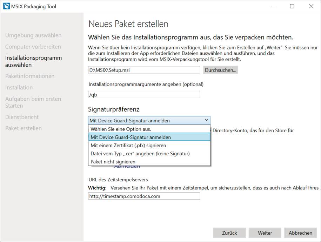Screen dimensions: 321x242
Task: Go to the Installation sidebar step
Action: click(x=19, y=87)
